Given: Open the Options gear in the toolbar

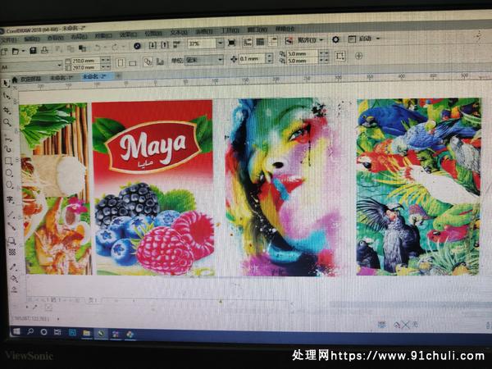Looking at the screenshot, I should coord(335,39).
